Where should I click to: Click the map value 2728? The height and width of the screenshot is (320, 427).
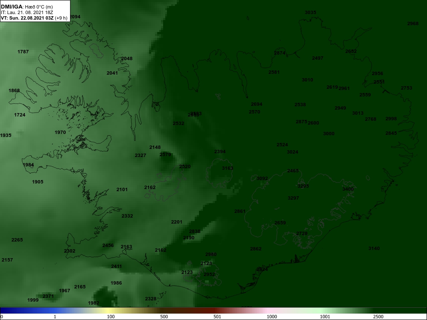click(x=302, y=233)
